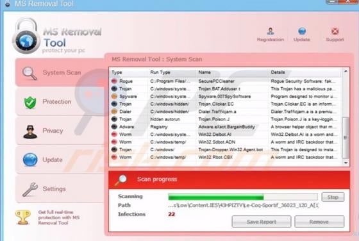
Task: Follow the Get full real-time protection link
Action: [x=58, y=217]
